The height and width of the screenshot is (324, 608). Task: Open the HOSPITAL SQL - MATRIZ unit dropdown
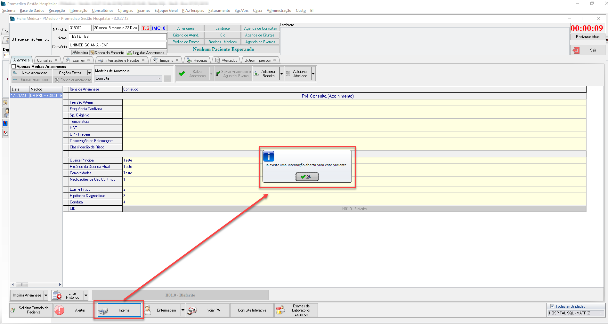(601, 313)
